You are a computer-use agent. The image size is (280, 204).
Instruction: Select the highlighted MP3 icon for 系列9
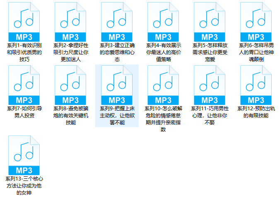(117, 85)
